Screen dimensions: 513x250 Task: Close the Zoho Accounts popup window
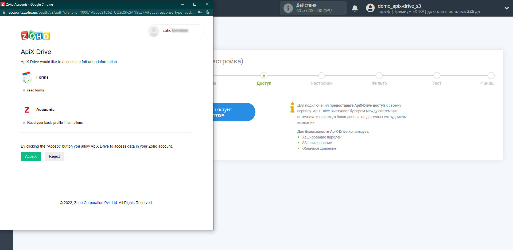pos(207,4)
